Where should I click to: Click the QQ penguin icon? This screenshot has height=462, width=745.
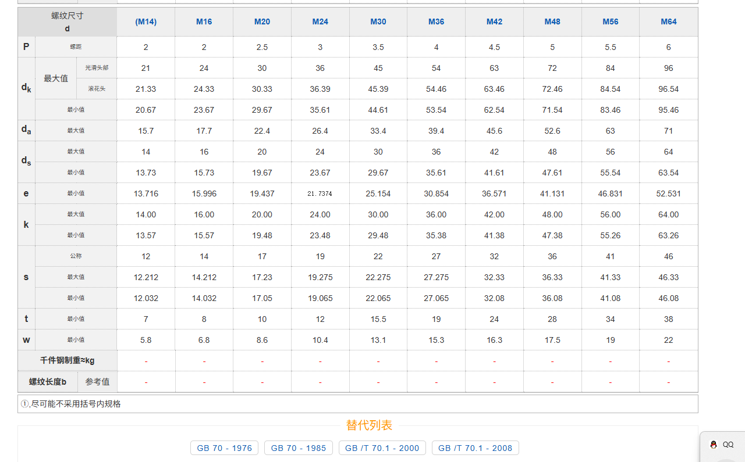pos(713,445)
